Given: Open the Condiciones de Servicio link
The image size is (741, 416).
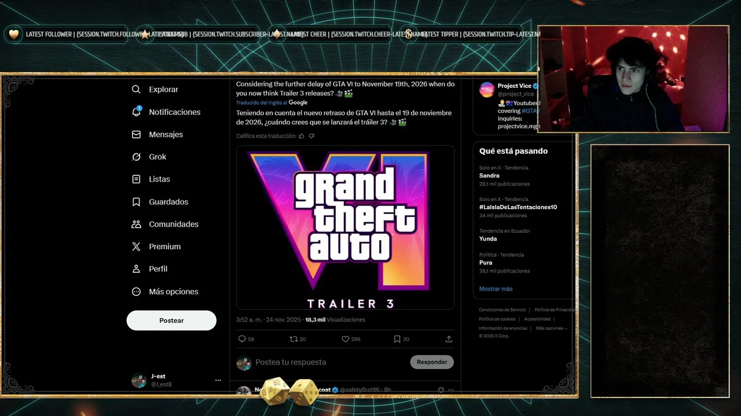Looking at the screenshot, I should click(502, 310).
